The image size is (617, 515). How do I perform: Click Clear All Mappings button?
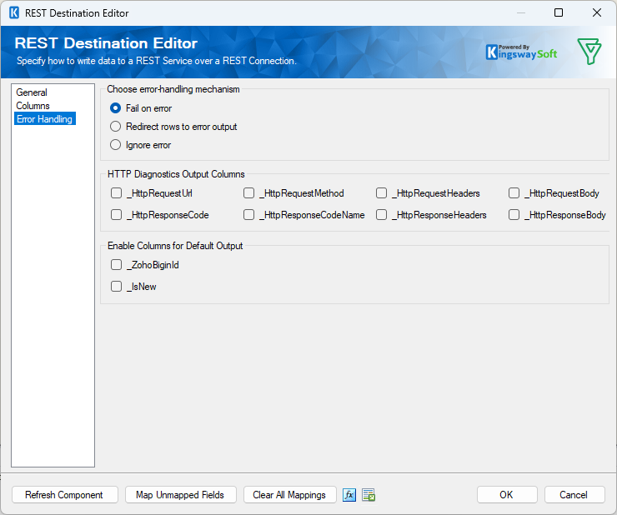tap(289, 494)
